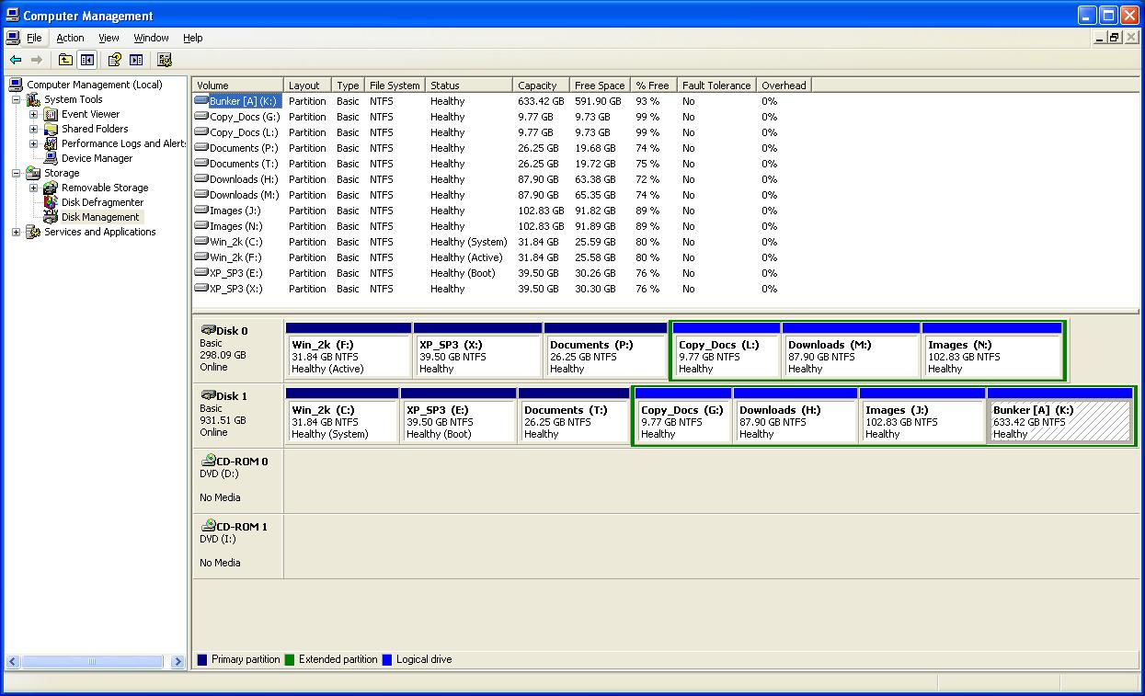Sort by the Volume column header

[x=237, y=86]
